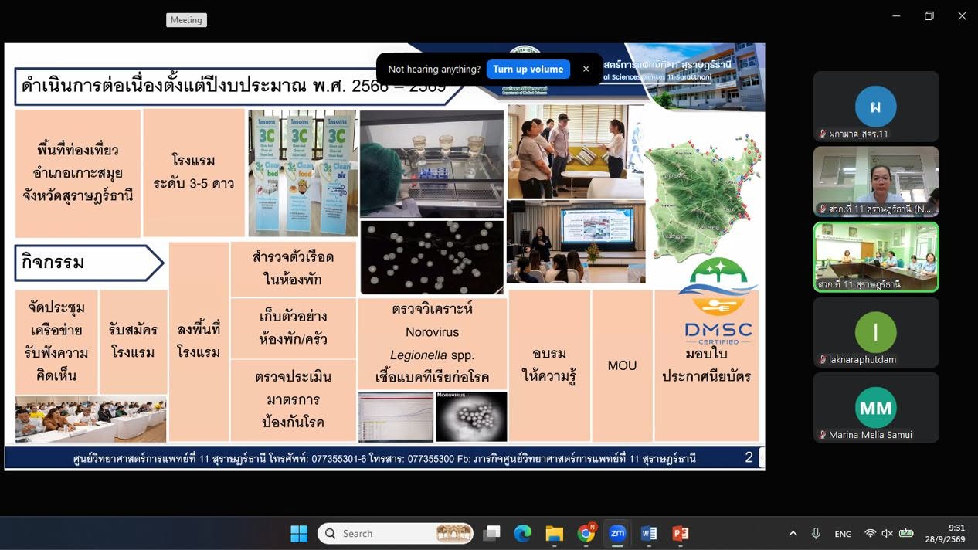The image size is (978, 550).
Task: Select Marina Melia Samui participant tile
Action: coord(876,408)
